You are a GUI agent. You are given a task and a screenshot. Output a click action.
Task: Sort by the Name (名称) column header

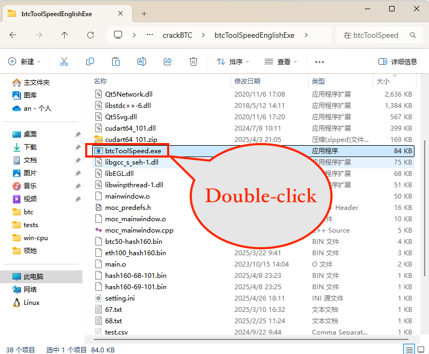[x=100, y=81]
